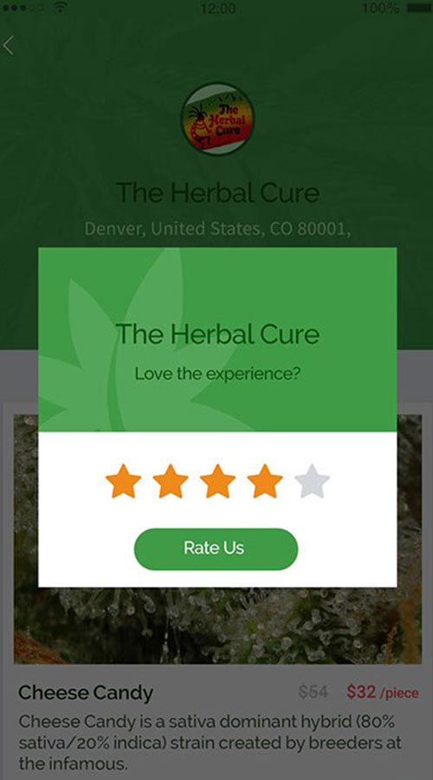
Task: Tap the Cheese Candy description paragraph
Action: point(210,742)
